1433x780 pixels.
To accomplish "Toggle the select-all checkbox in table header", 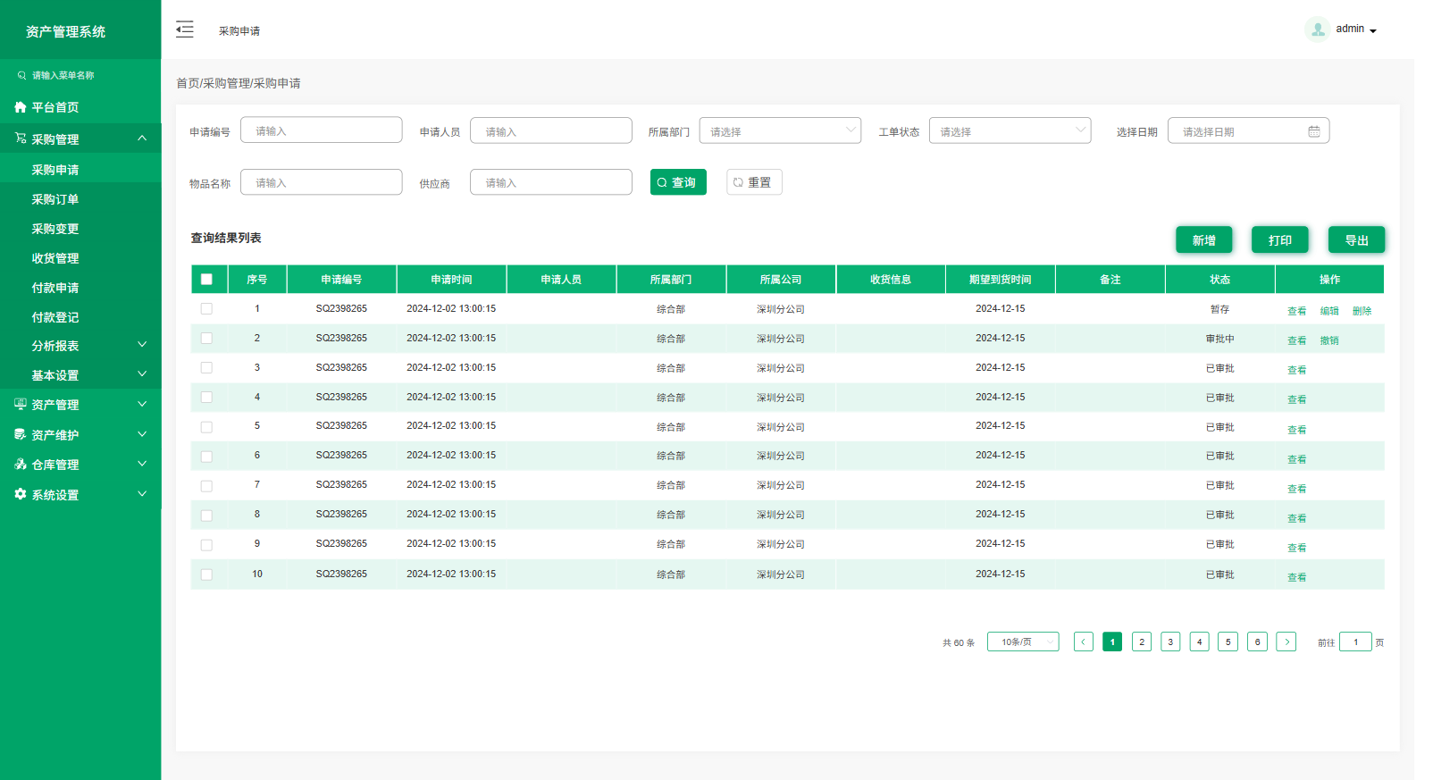I will coord(206,279).
